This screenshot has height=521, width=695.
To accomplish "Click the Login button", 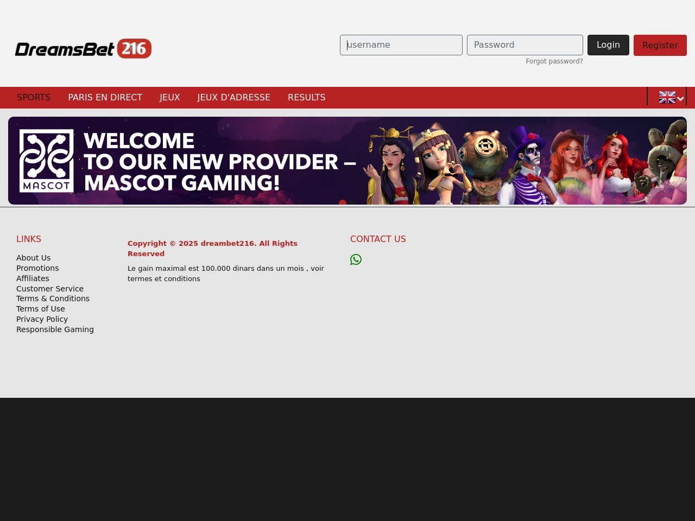I will 608,45.
